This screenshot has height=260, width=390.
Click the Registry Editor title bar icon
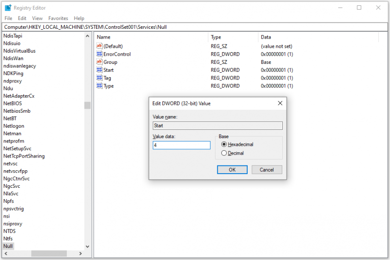8,8
